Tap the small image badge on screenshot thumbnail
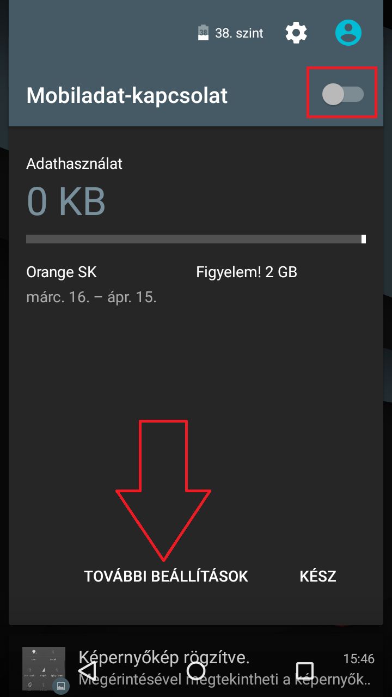 point(60,686)
